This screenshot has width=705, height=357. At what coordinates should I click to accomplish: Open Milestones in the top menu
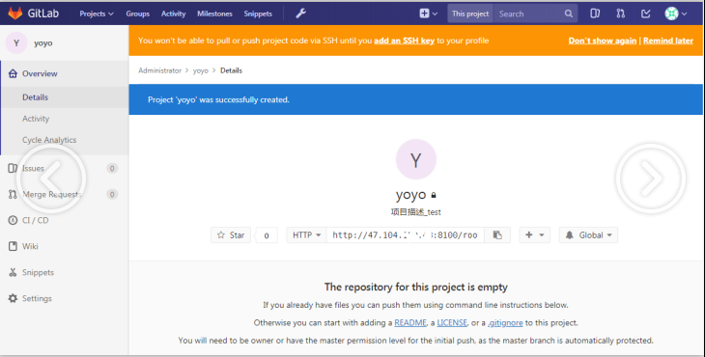(214, 14)
